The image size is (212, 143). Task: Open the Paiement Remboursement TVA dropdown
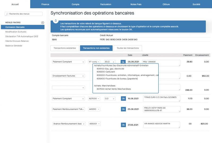(68, 109)
